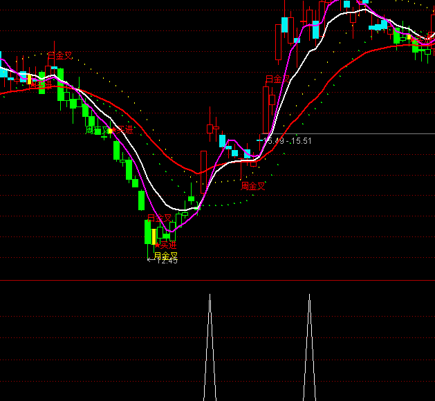Select the long green candle just before the low
The width and height of the screenshot is (435, 401).
click(141, 200)
